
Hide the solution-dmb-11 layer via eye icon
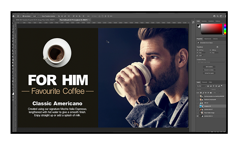click(198, 116)
